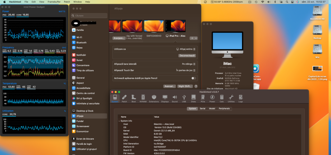Open the Displays section in Hackintool toolbar
The width and height of the screenshot is (331, 155).
pos(165,99)
